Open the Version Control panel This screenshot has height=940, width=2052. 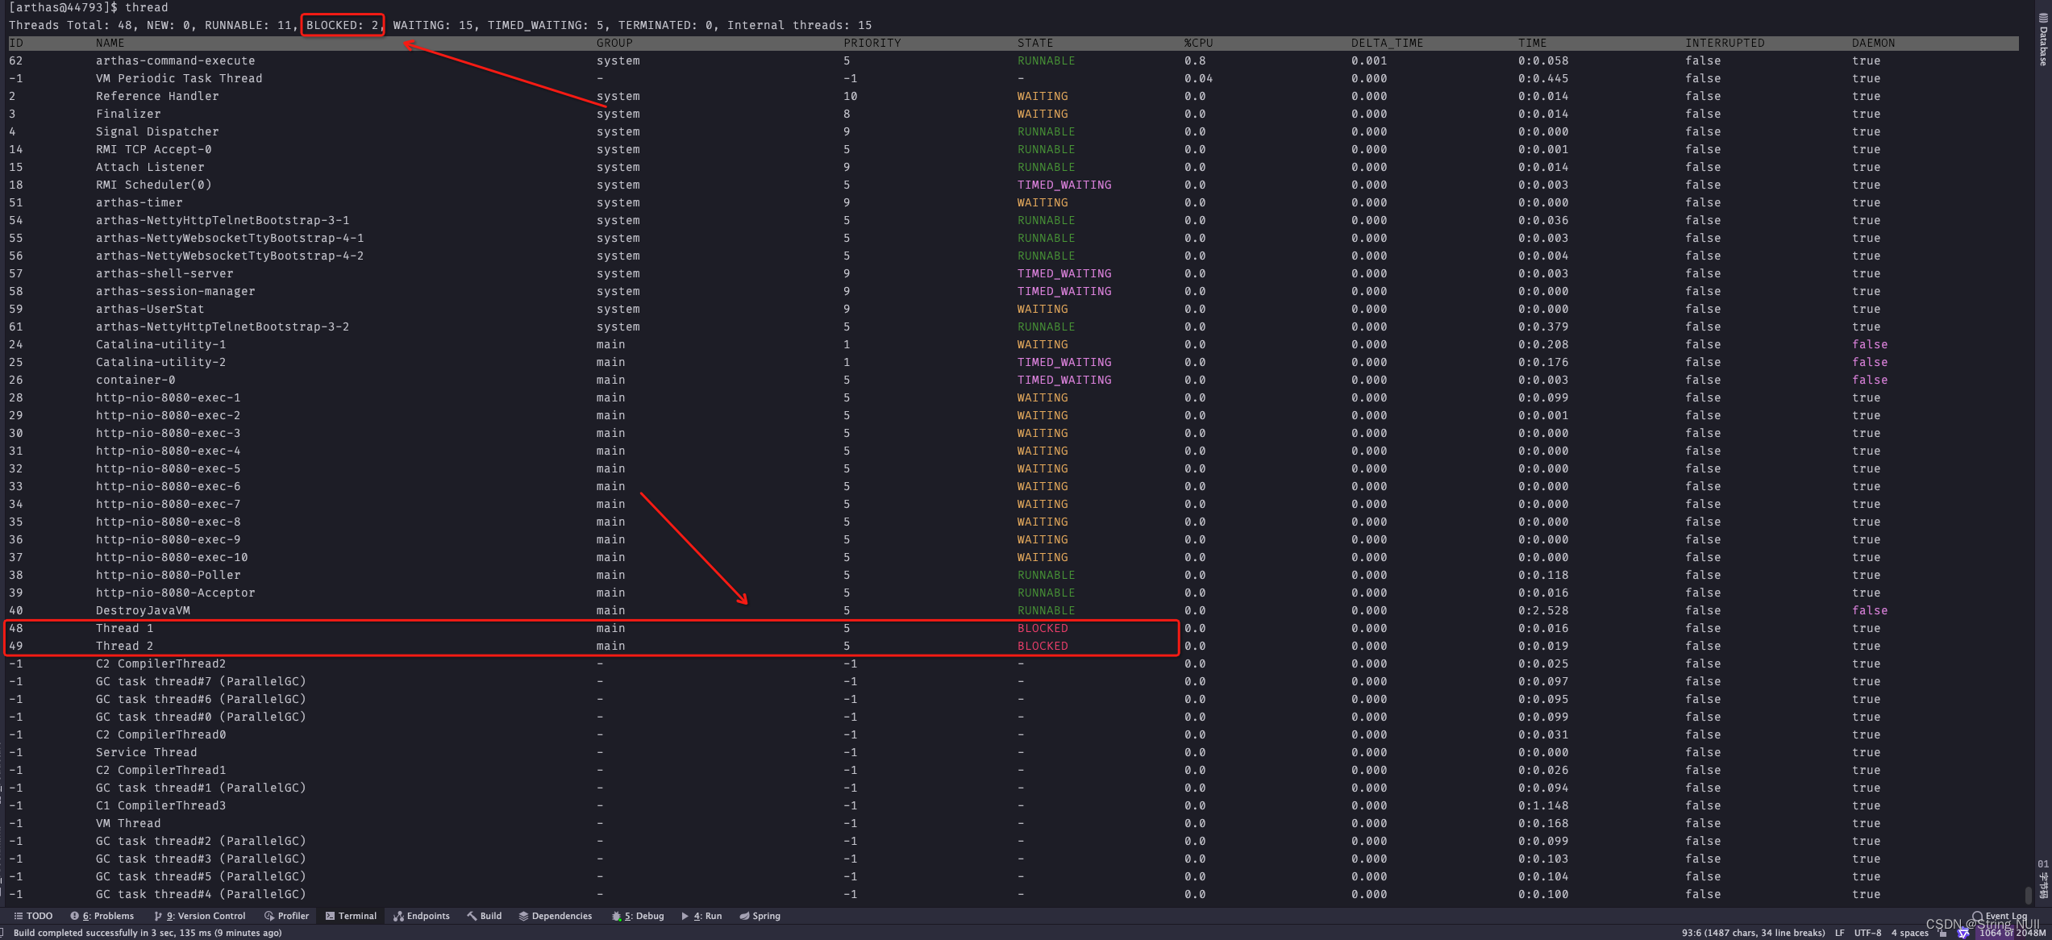(200, 916)
